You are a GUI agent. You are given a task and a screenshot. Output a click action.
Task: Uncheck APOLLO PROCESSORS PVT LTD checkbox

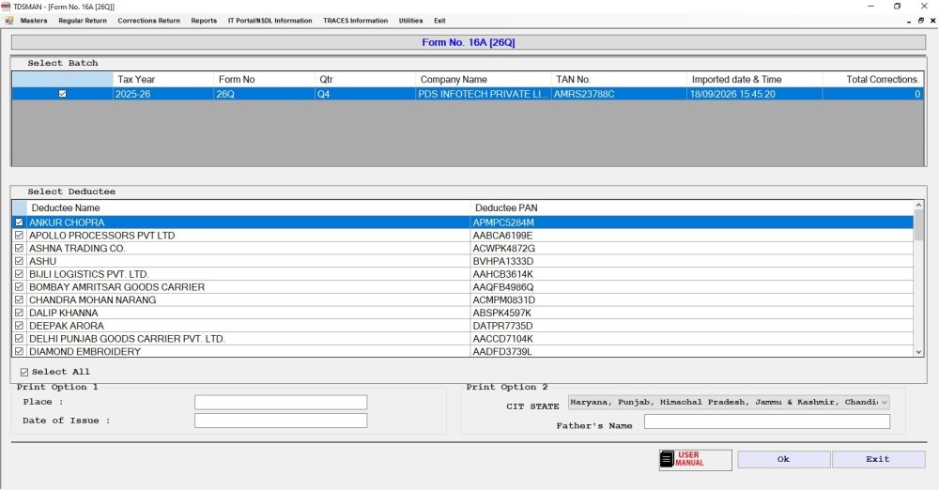point(19,236)
